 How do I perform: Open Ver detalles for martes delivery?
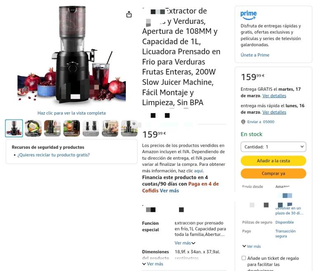274,96
